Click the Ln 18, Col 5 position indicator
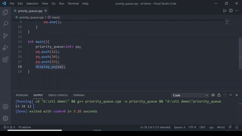This screenshot has width=242, height=136. coord(155,127)
